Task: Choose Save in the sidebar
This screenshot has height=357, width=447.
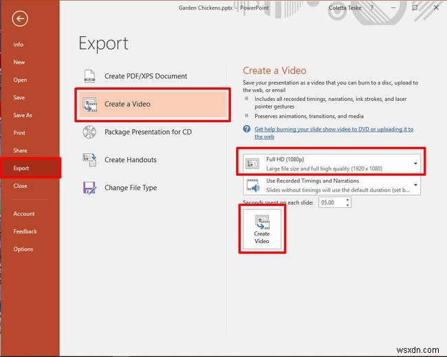Action: point(19,97)
